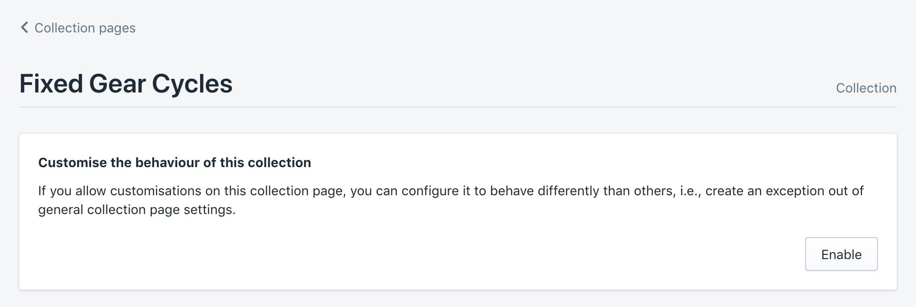Click the word 'Cycles' in the title
Viewport: 916px width, 307px height.
pos(192,84)
